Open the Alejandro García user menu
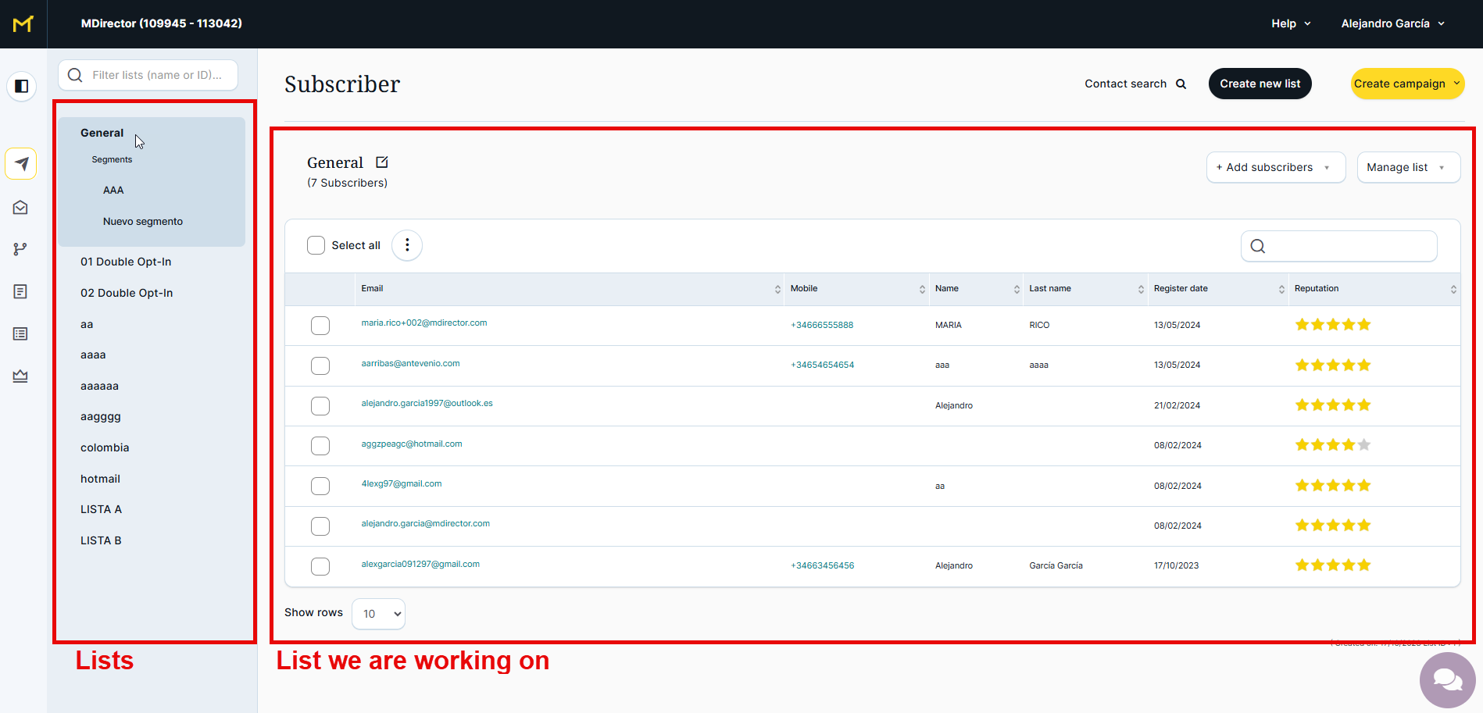The height and width of the screenshot is (713, 1483). click(1392, 23)
